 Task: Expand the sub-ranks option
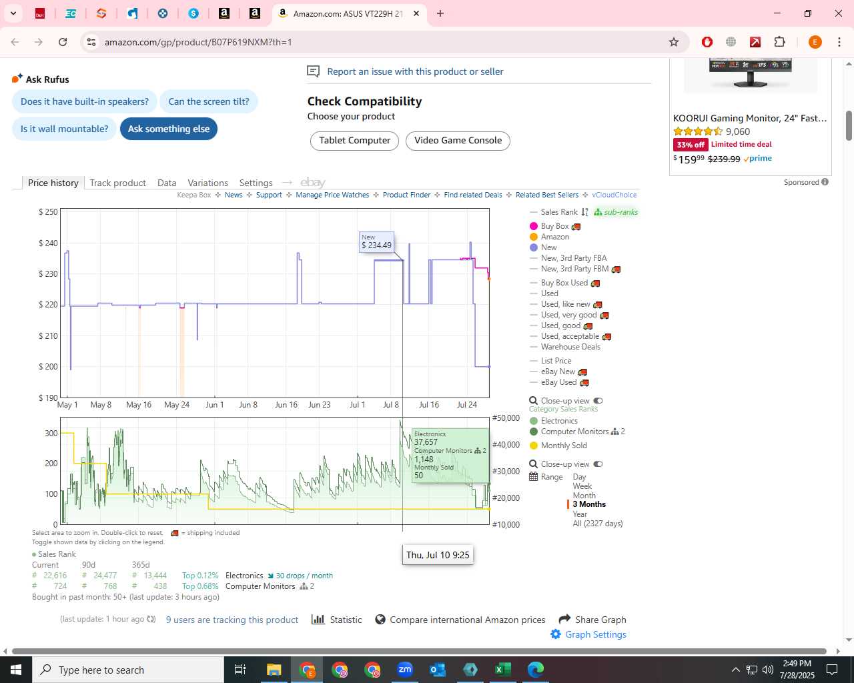pos(616,212)
